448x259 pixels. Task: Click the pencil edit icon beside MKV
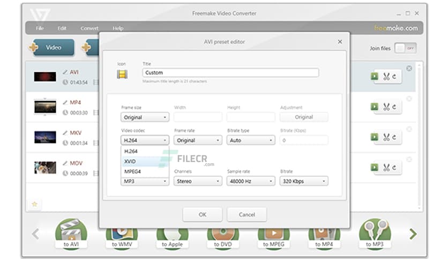click(65, 133)
